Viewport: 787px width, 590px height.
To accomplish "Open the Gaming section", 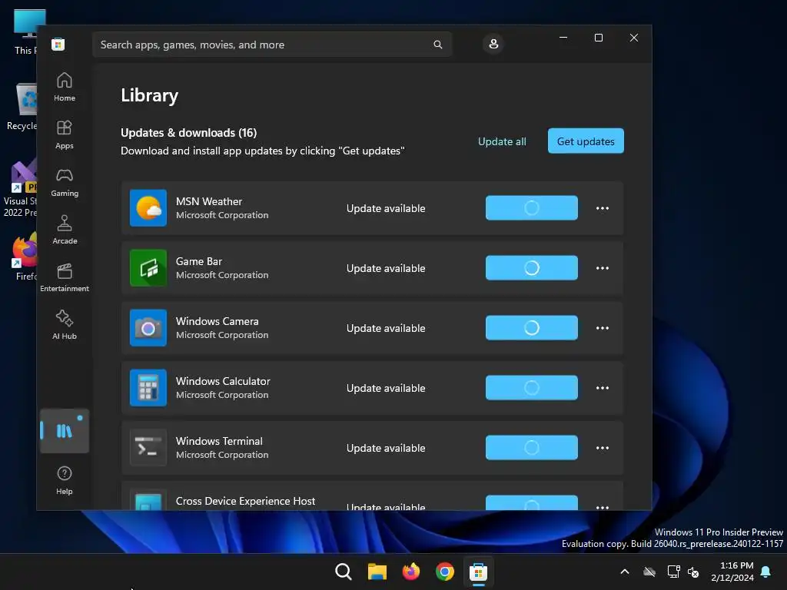I will [x=65, y=183].
